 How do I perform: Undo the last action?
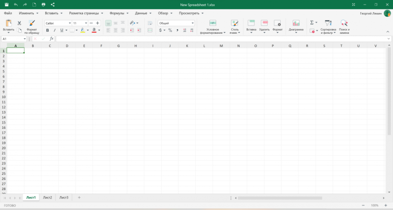[x=16, y=4]
